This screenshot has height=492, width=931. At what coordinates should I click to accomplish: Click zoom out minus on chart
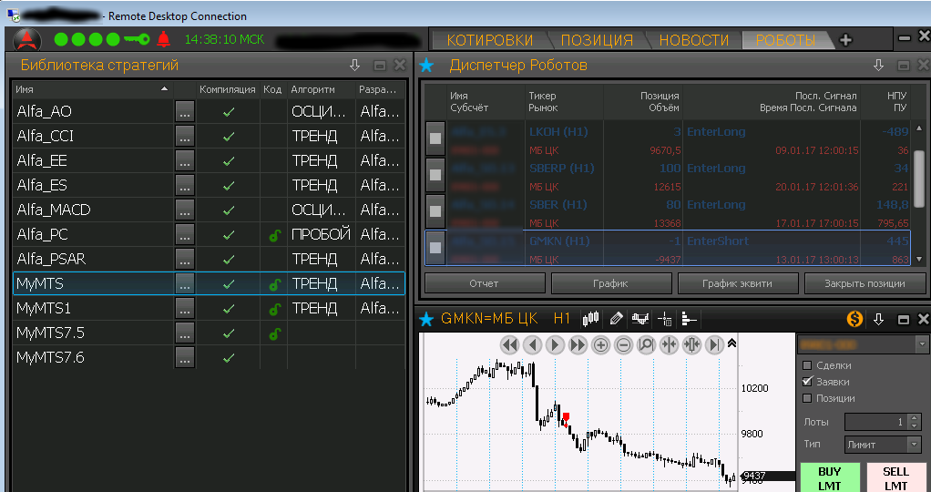(x=624, y=345)
